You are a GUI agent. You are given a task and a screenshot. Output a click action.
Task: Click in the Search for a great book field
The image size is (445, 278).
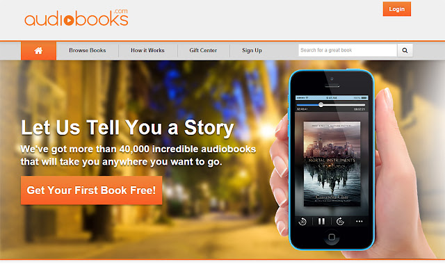348,50
